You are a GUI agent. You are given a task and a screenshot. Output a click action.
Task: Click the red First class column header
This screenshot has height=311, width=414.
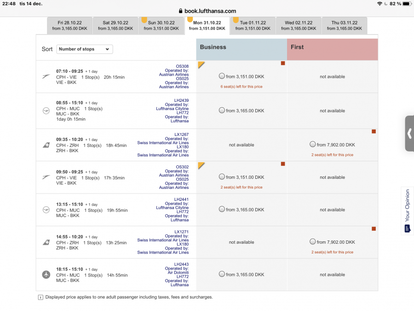point(332,47)
